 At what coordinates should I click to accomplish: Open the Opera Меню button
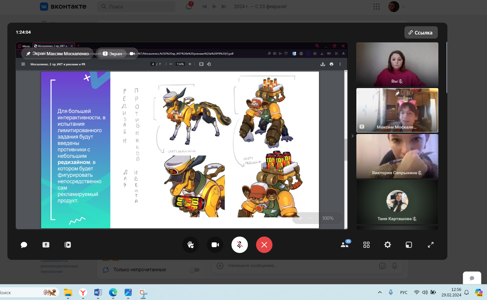coord(24,46)
